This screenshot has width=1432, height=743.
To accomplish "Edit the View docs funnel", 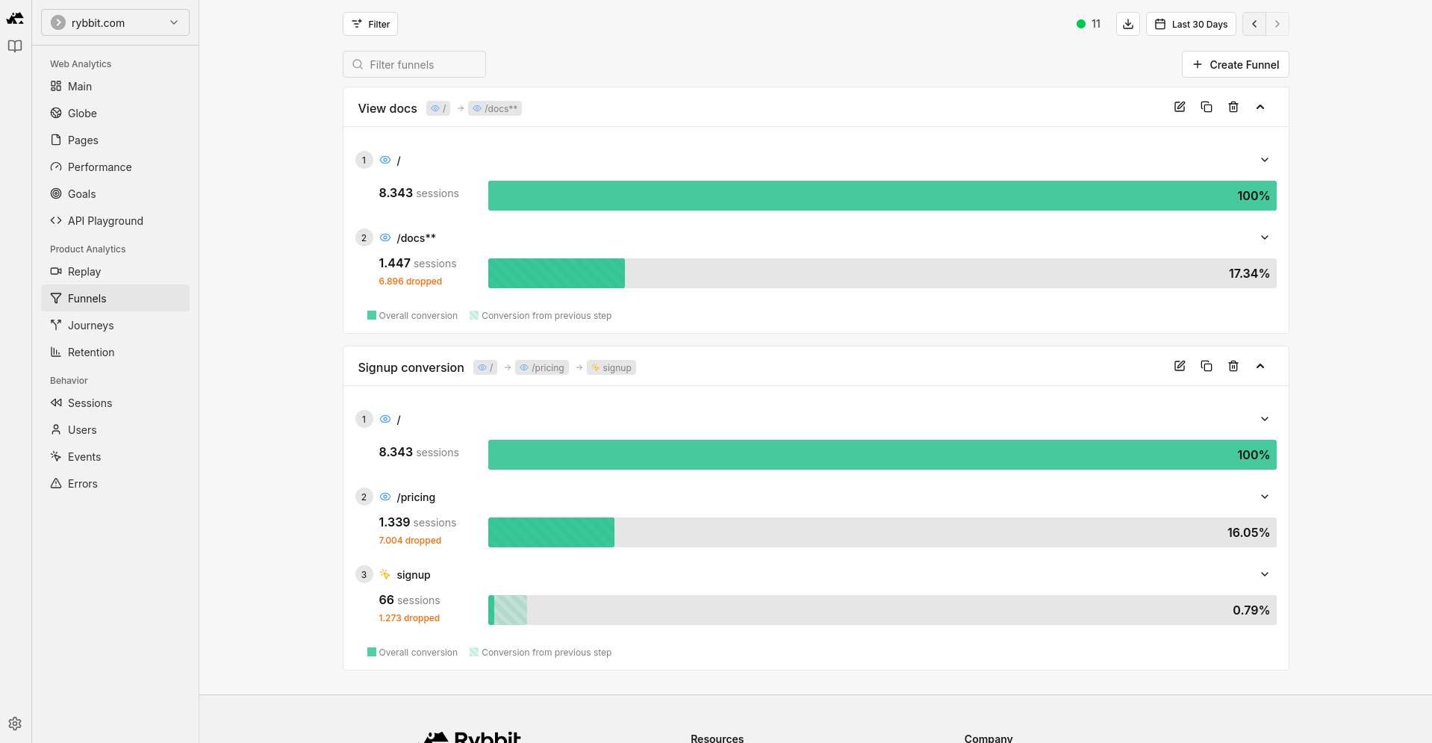I will click(1180, 107).
